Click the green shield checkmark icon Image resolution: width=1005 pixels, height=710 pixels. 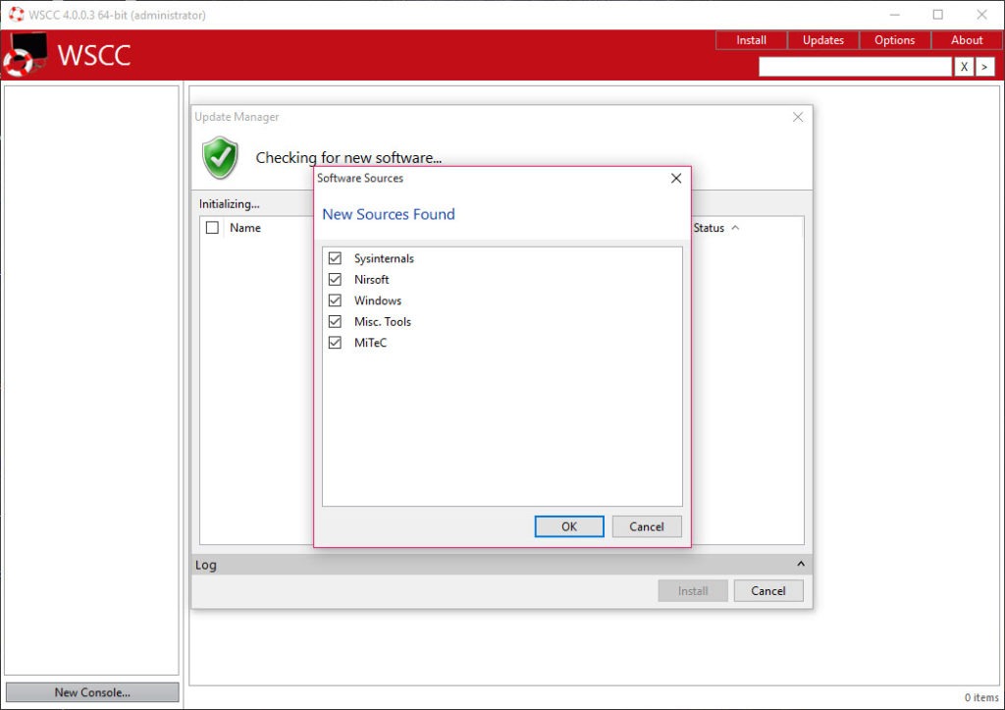[220, 157]
